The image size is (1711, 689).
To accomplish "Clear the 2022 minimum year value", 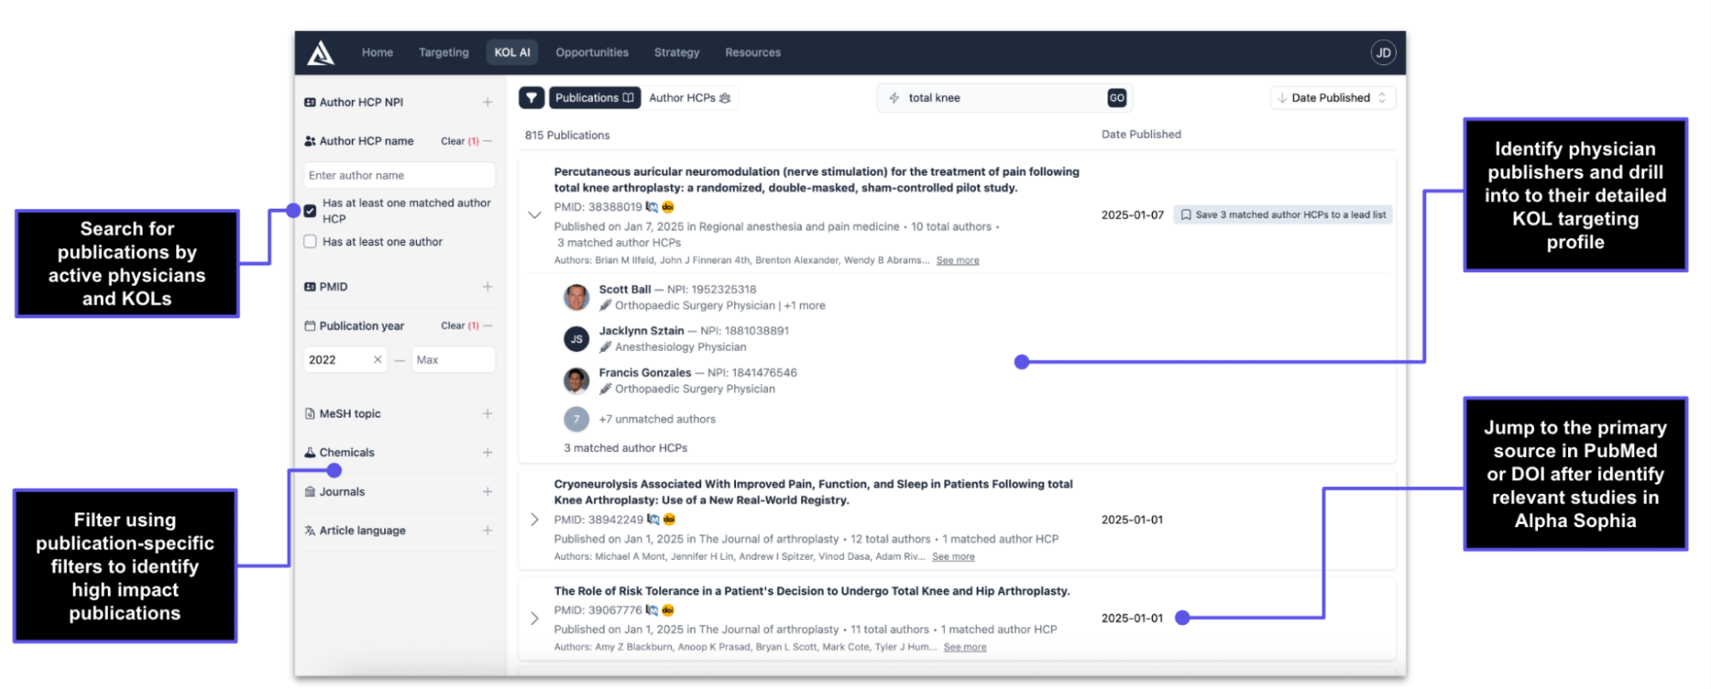I will pyautogui.click(x=377, y=359).
